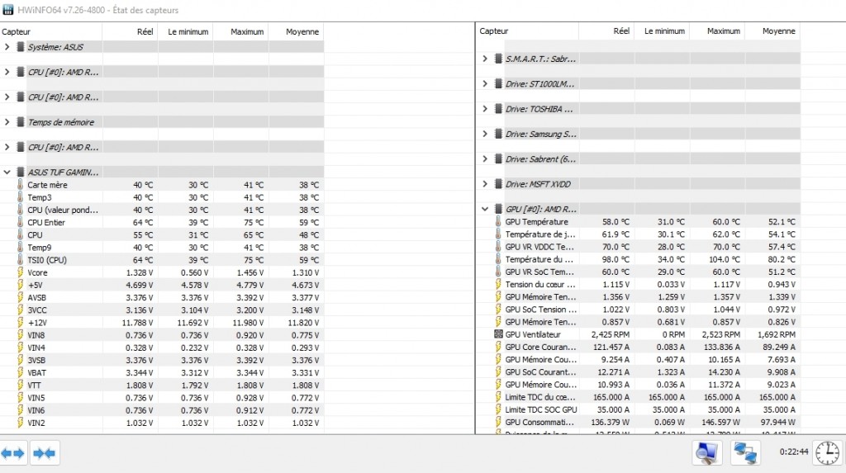Click the 121.457 A current value
The image size is (846, 473).
613,347
